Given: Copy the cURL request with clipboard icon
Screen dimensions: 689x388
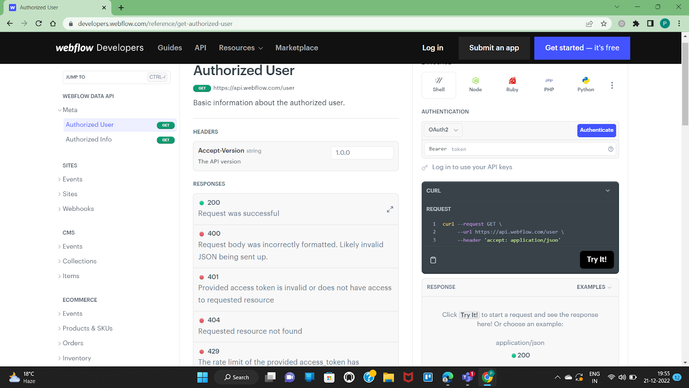Looking at the screenshot, I should 433,260.
